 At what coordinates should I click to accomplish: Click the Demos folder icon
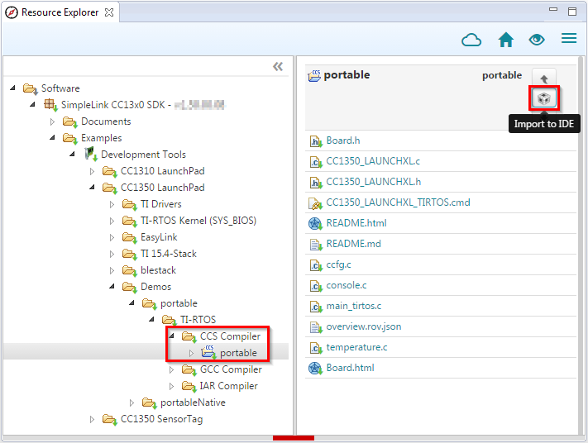(x=130, y=287)
